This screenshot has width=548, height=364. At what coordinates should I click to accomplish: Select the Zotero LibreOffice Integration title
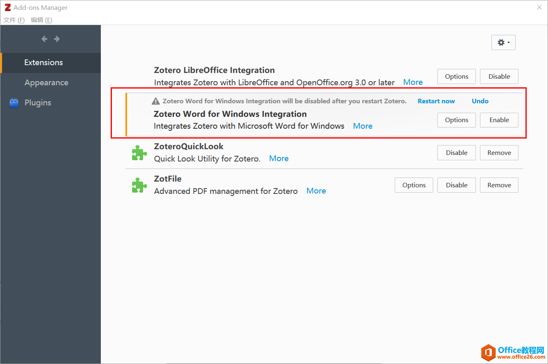214,70
